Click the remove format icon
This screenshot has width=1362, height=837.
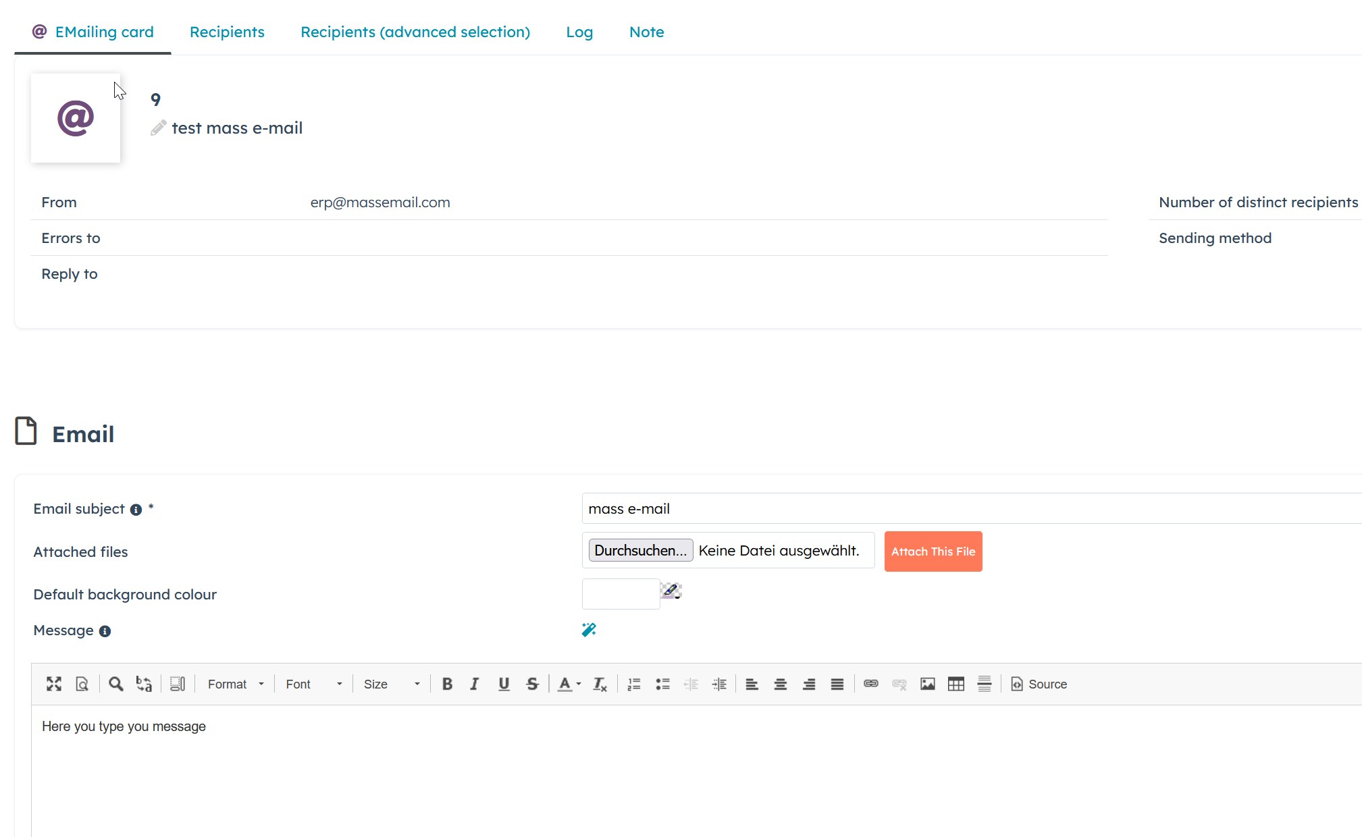pyautogui.click(x=600, y=684)
